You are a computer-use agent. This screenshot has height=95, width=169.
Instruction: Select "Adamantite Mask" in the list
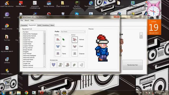tap(29, 38)
